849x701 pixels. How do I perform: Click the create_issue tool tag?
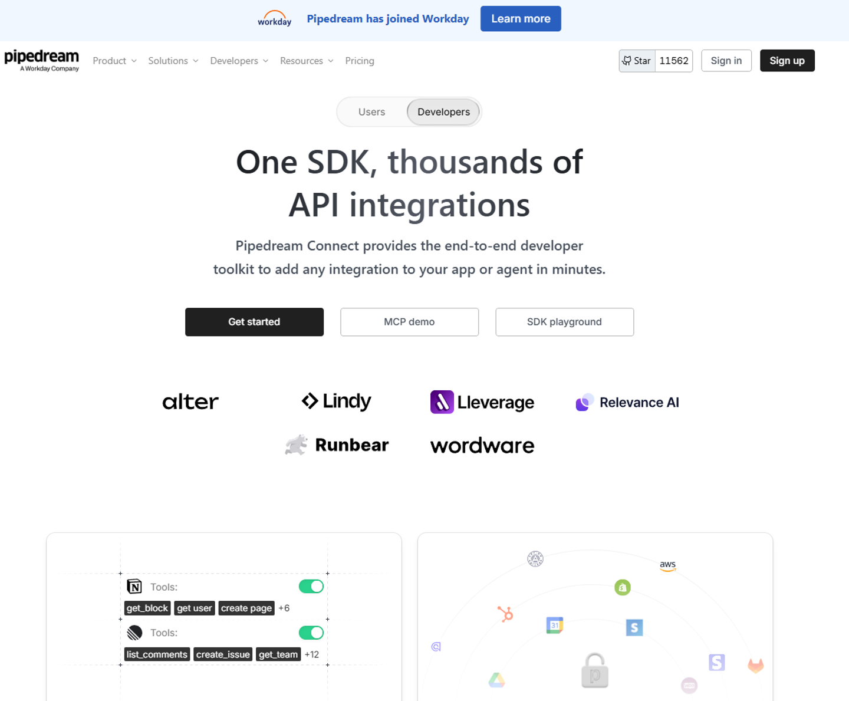click(223, 654)
